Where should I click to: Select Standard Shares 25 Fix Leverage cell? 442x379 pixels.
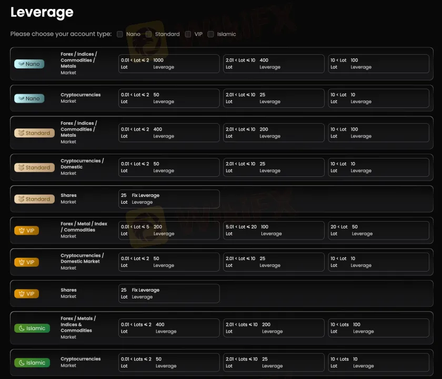point(169,199)
